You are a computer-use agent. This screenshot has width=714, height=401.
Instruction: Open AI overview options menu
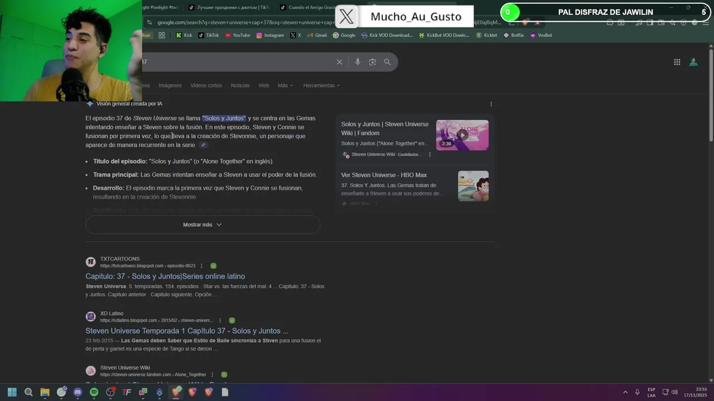(491, 104)
